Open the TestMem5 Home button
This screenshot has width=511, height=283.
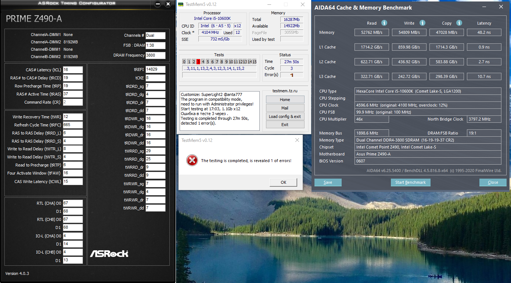click(285, 100)
